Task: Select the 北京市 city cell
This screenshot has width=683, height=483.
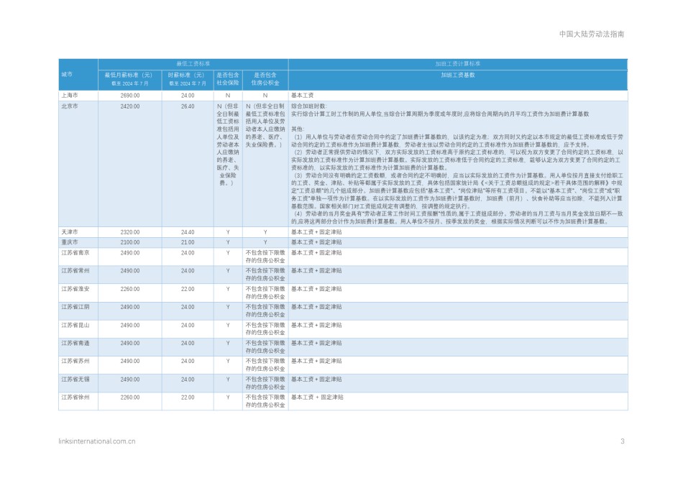Action: [78, 163]
